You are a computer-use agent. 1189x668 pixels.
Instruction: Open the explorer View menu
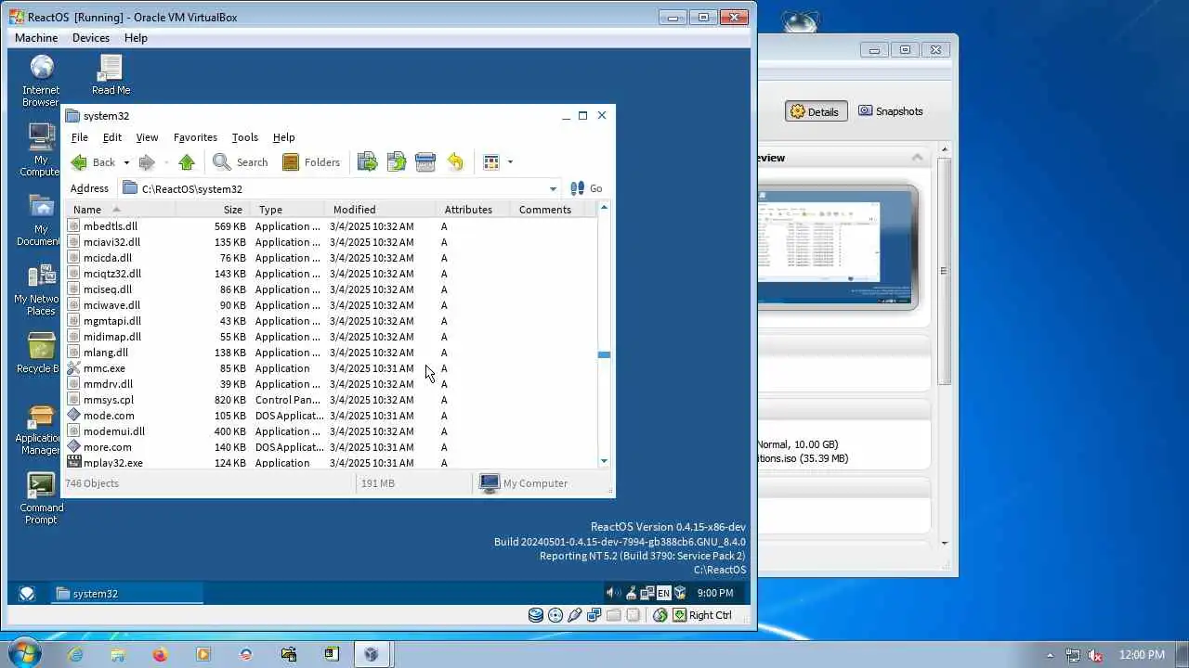click(x=147, y=137)
